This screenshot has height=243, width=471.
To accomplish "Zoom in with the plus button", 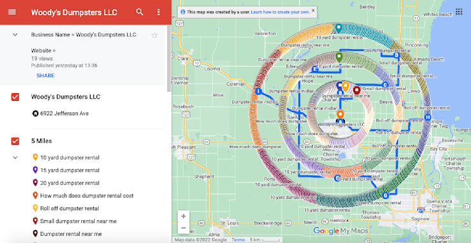I will (x=184, y=216).
